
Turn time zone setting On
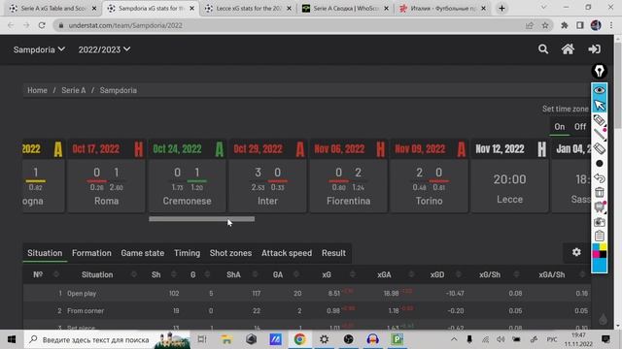pyautogui.click(x=560, y=127)
